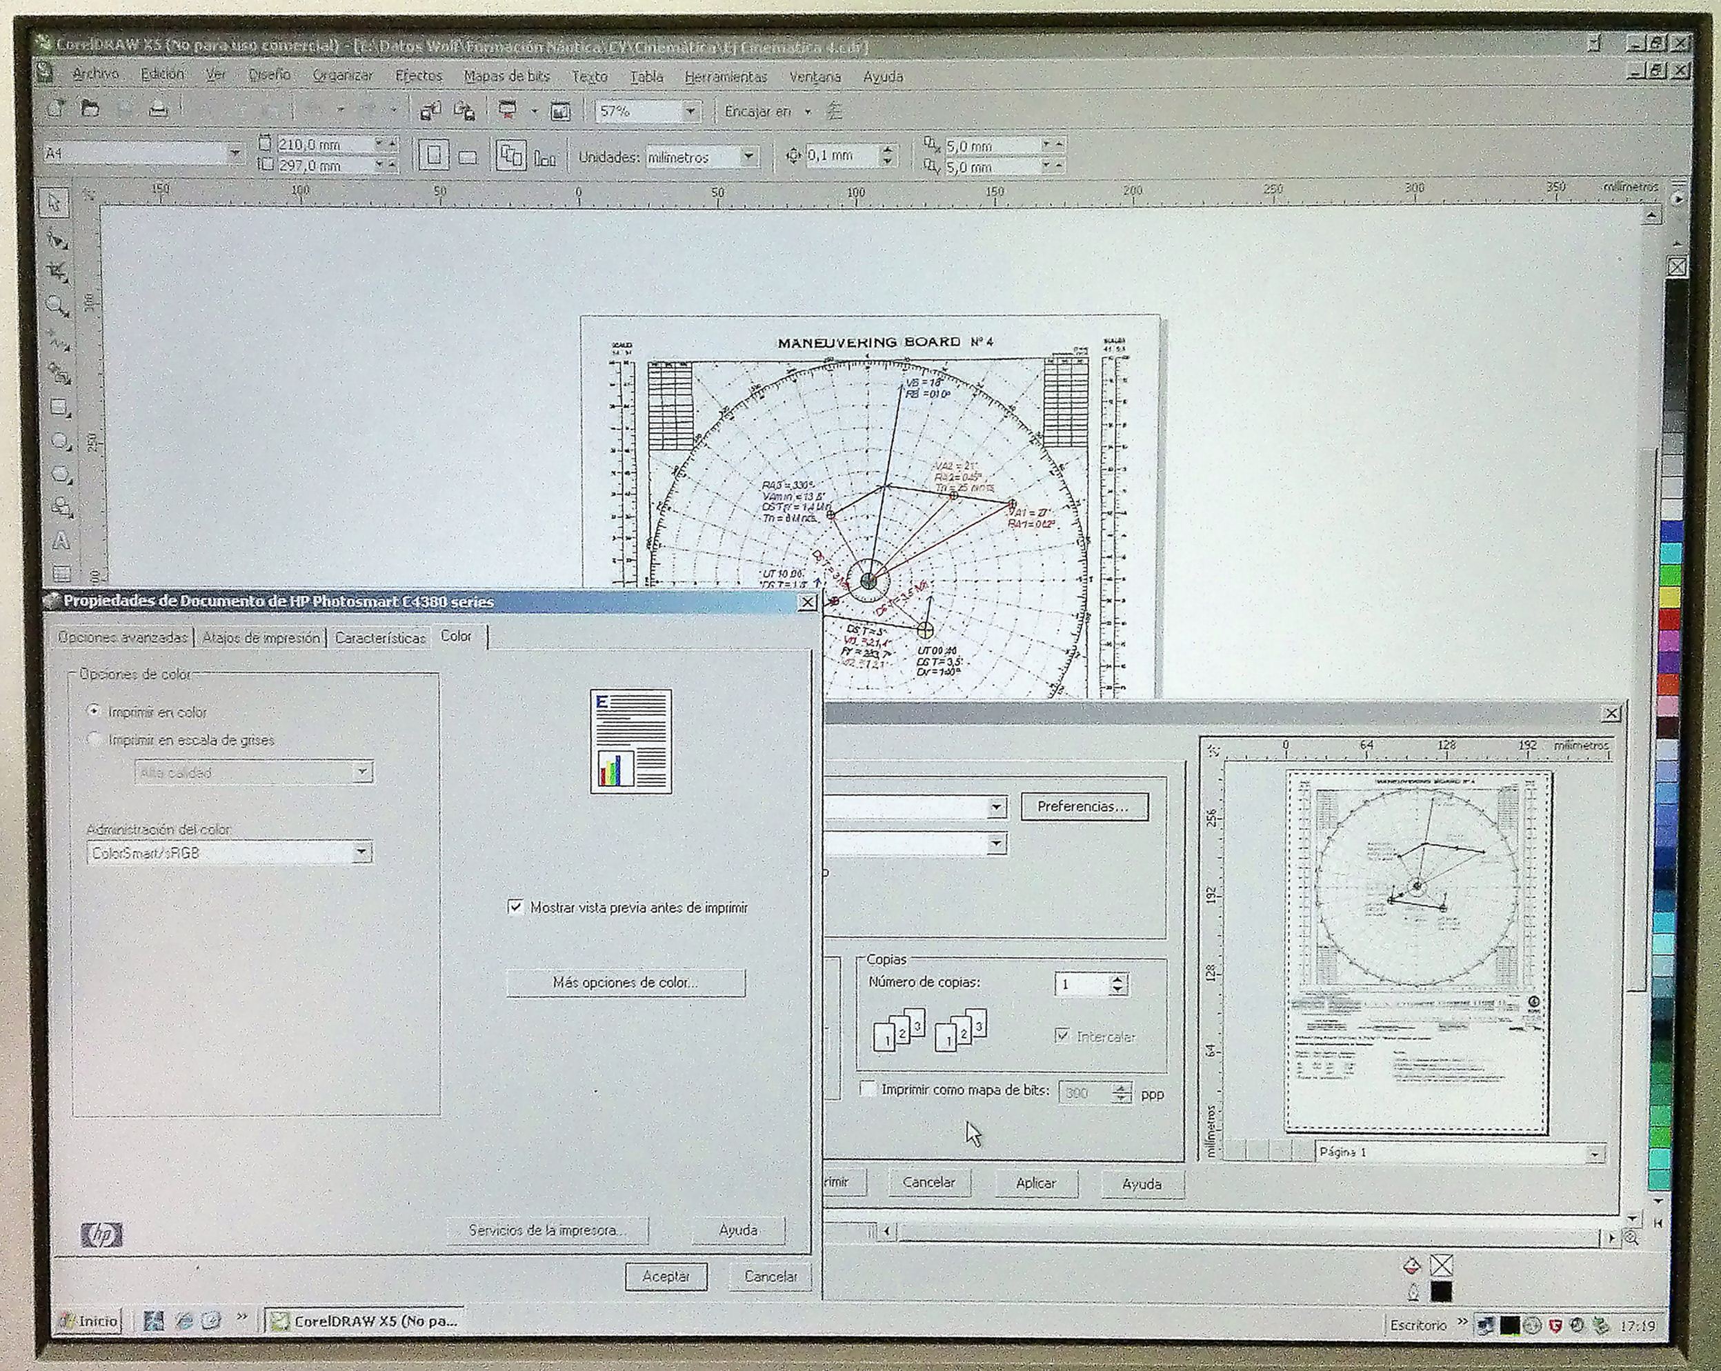Select the Pick tool arrow
This screenshot has width=1721, height=1371.
[x=54, y=203]
